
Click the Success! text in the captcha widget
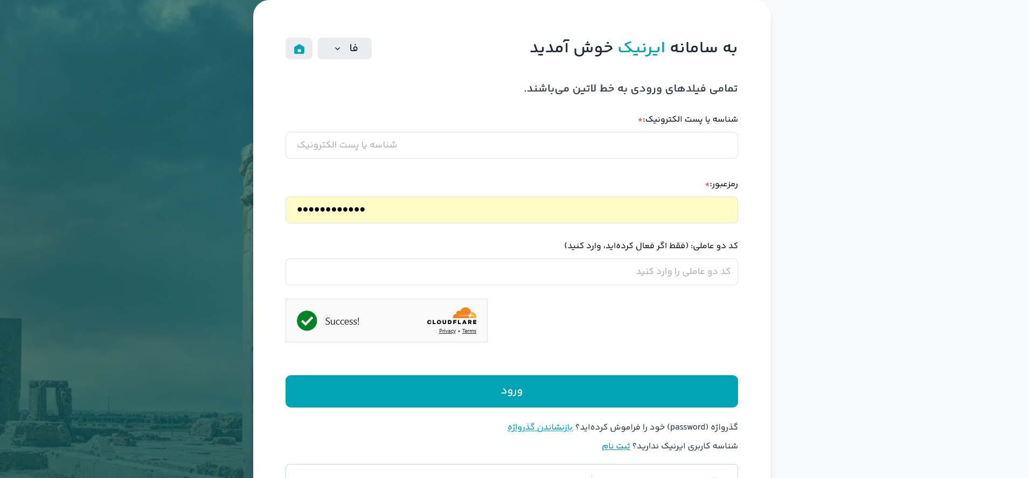(342, 321)
